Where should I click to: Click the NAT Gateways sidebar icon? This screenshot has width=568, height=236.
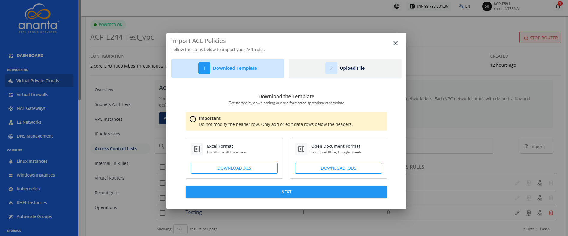coord(11,109)
